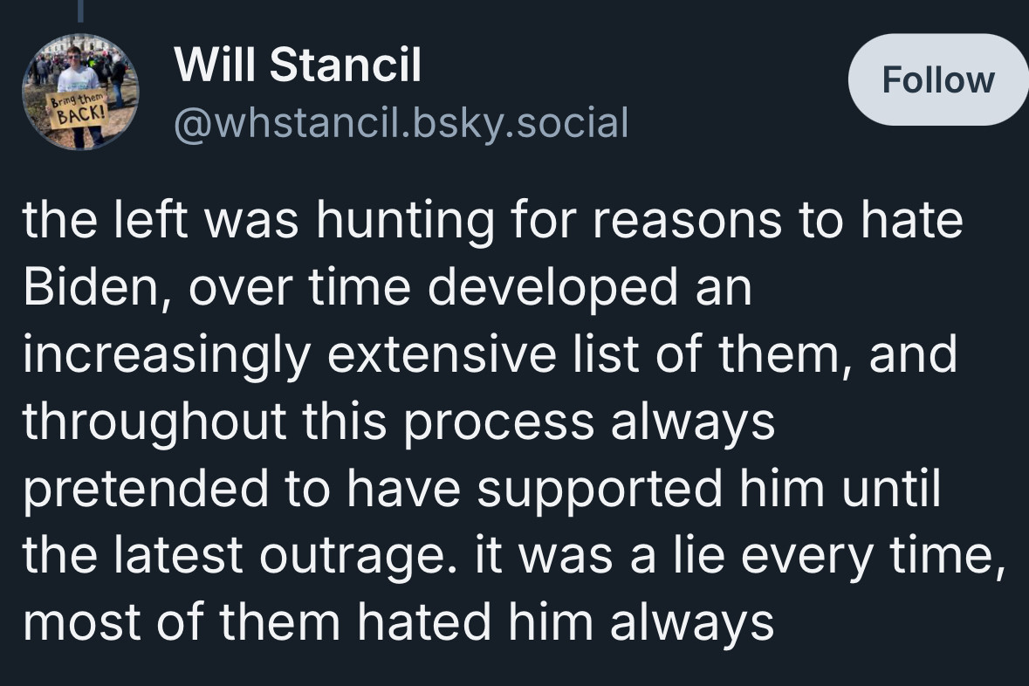Open the @whstancil.bsky.social handle link
Screen dimensions: 1029x686
click(401, 123)
